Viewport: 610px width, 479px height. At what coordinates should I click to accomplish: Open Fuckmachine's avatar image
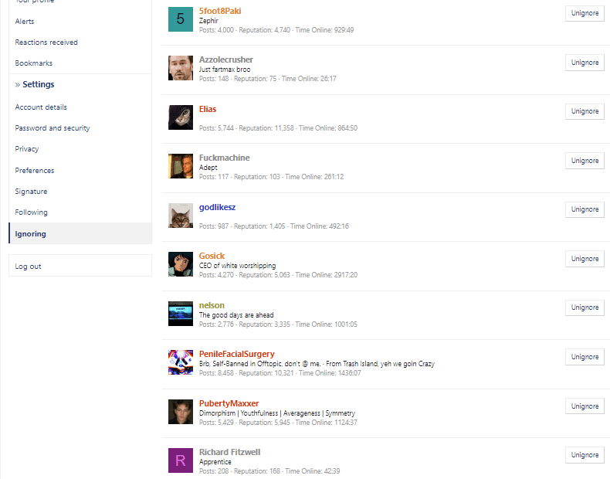(181, 166)
